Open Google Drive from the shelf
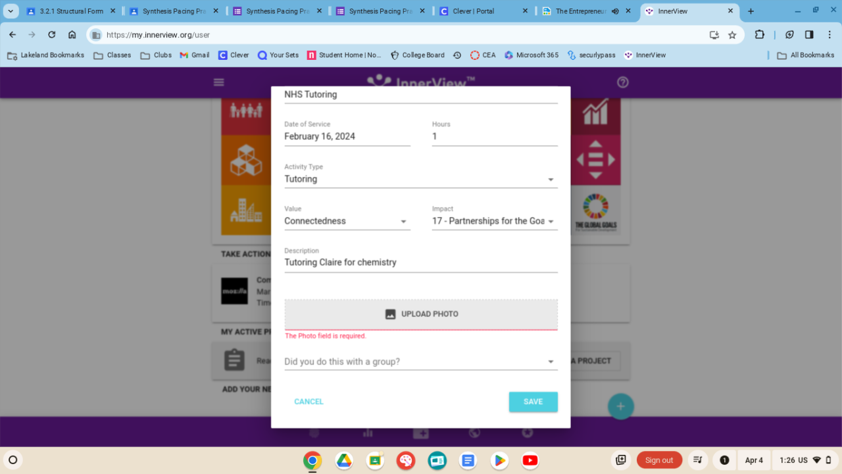The image size is (842, 474). tap(344, 460)
